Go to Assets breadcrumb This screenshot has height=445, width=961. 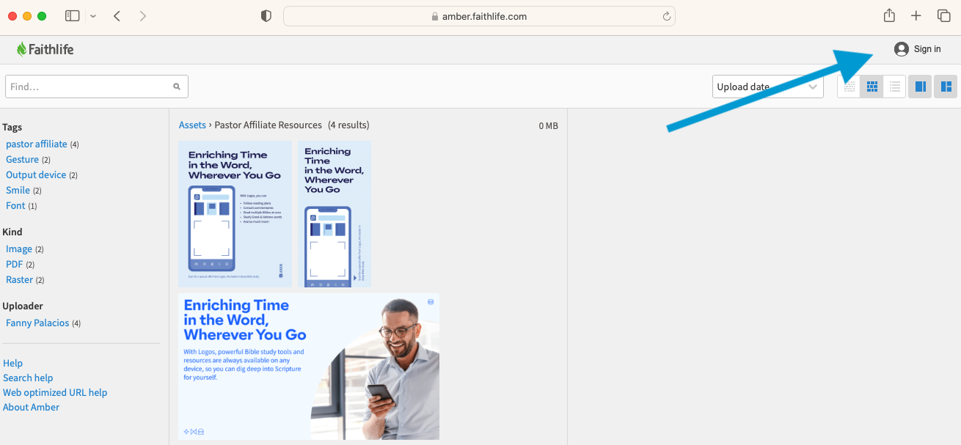click(192, 125)
